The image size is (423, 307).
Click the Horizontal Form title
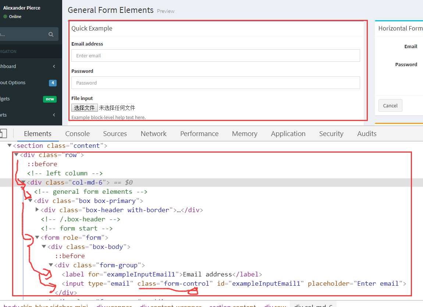click(x=400, y=28)
